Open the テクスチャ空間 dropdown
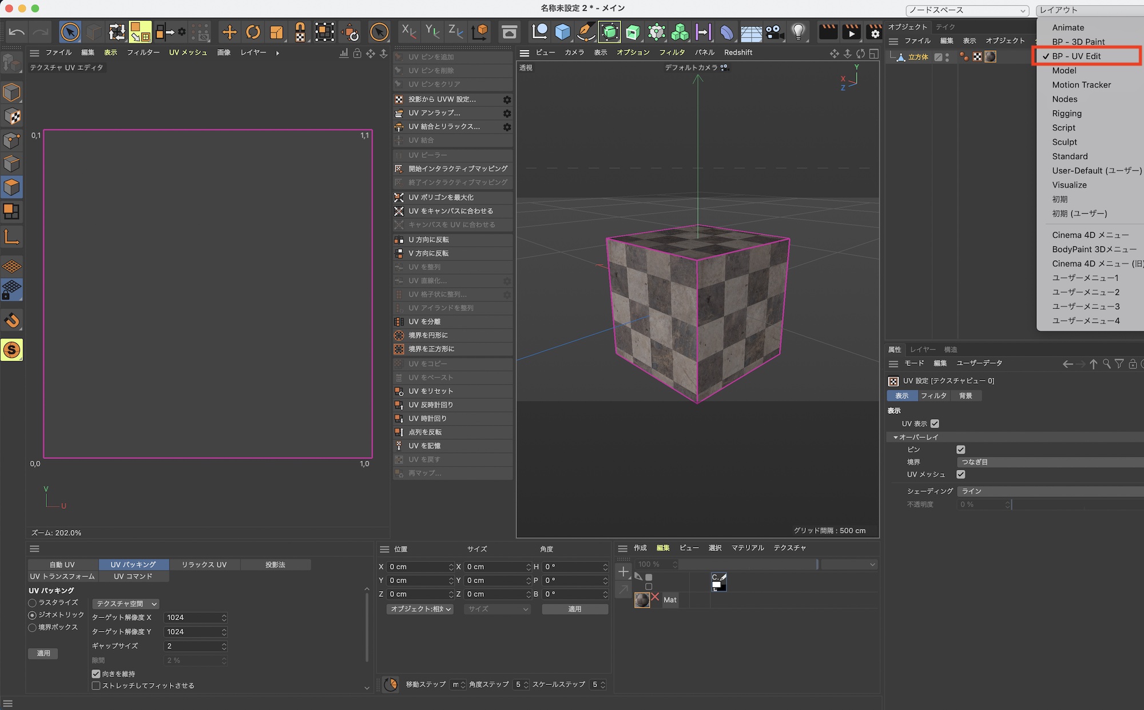Image resolution: width=1144 pixels, height=710 pixels. tap(126, 604)
